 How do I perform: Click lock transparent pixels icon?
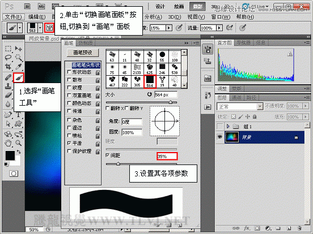coord(234,116)
